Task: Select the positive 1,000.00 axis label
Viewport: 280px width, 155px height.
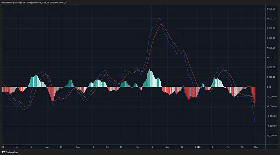Action: (x=271, y=77)
